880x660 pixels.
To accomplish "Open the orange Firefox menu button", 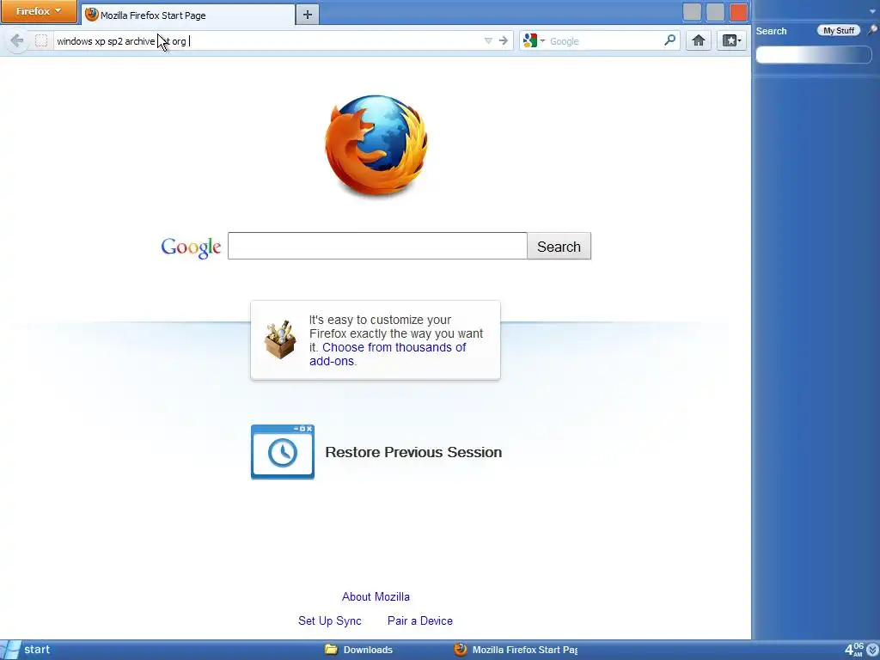I will 39,11.
